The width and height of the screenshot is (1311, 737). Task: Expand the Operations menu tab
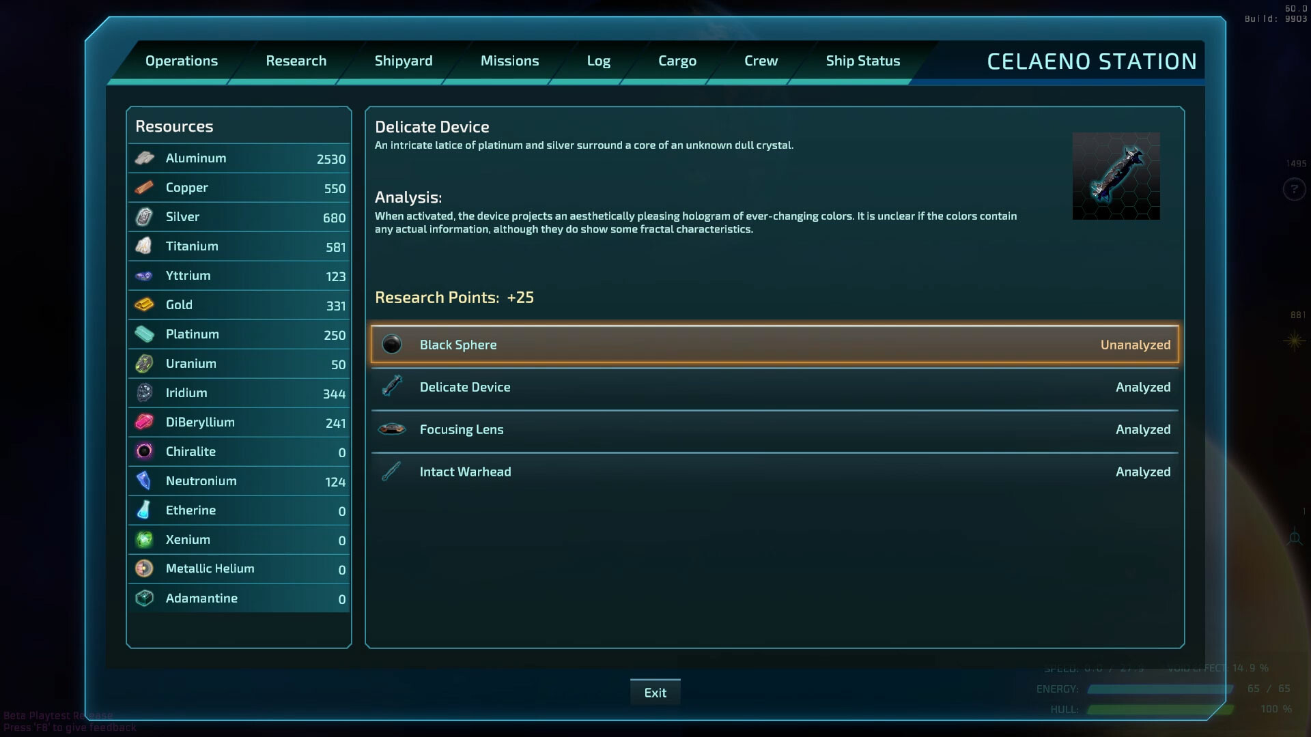click(181, 59)
